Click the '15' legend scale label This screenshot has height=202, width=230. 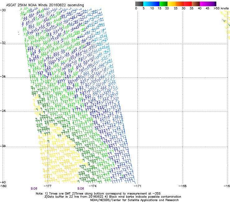(x=159, y=8)
